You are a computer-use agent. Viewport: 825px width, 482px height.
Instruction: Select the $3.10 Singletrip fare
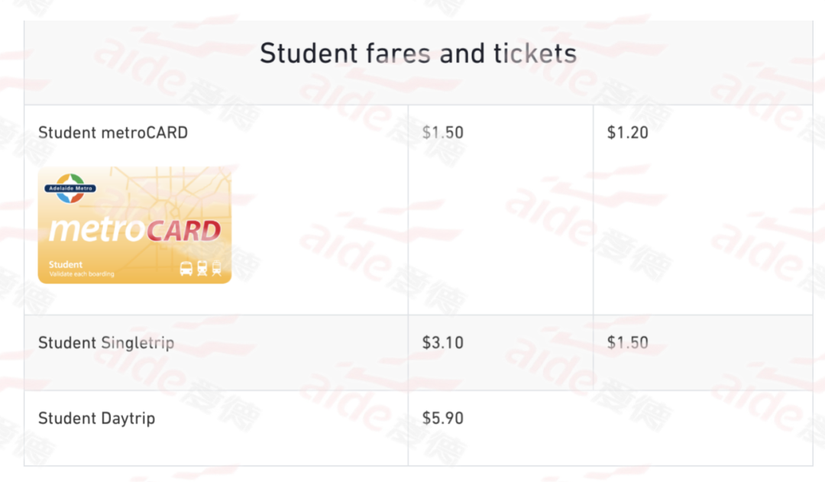443,343
